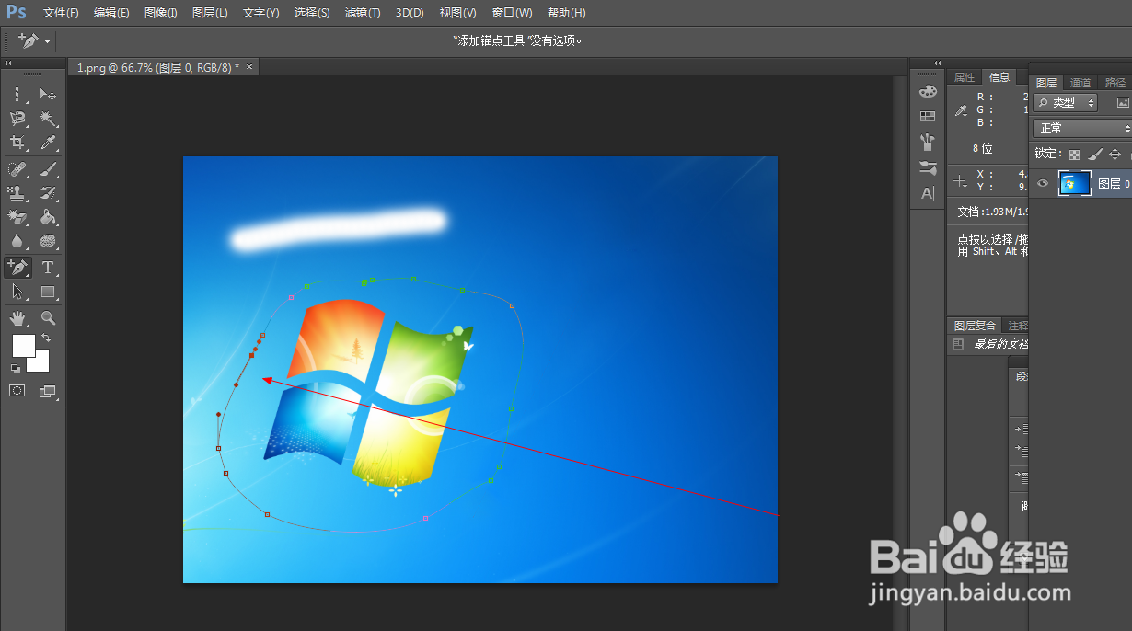Viewport: 1132px width, 631px height.
Task: Open the 选择(S) menu
Action: click(x=312, y=13)
